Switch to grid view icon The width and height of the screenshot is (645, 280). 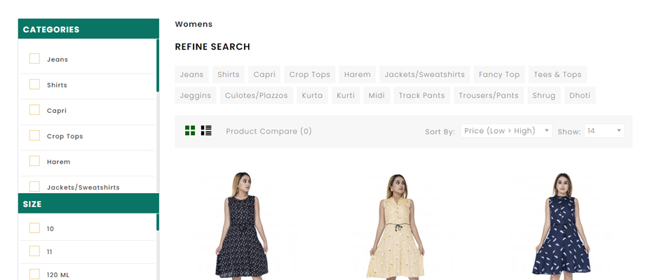click(x=190, y=131)
